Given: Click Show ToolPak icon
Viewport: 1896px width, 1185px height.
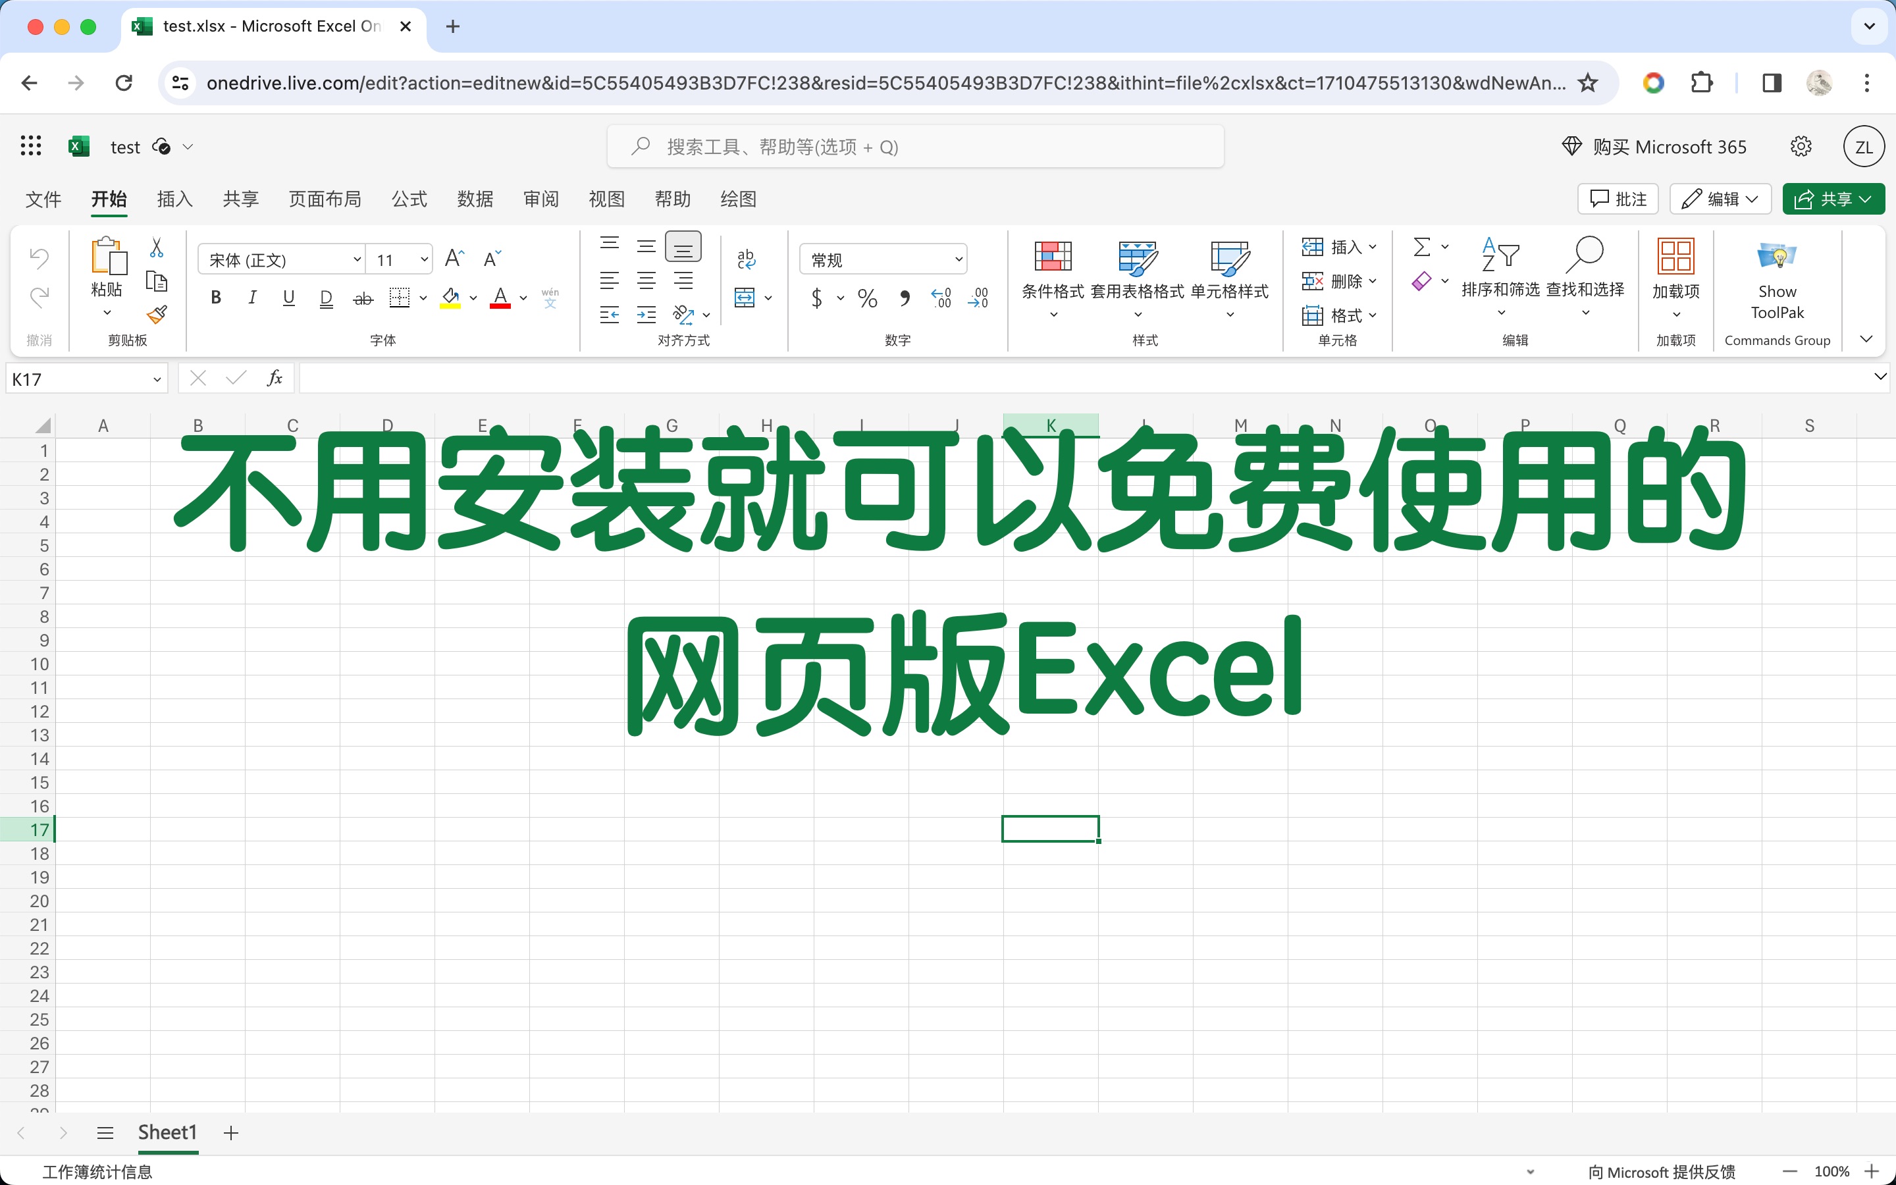Looking at the screenshot, I should click(x=1777, y=256).
